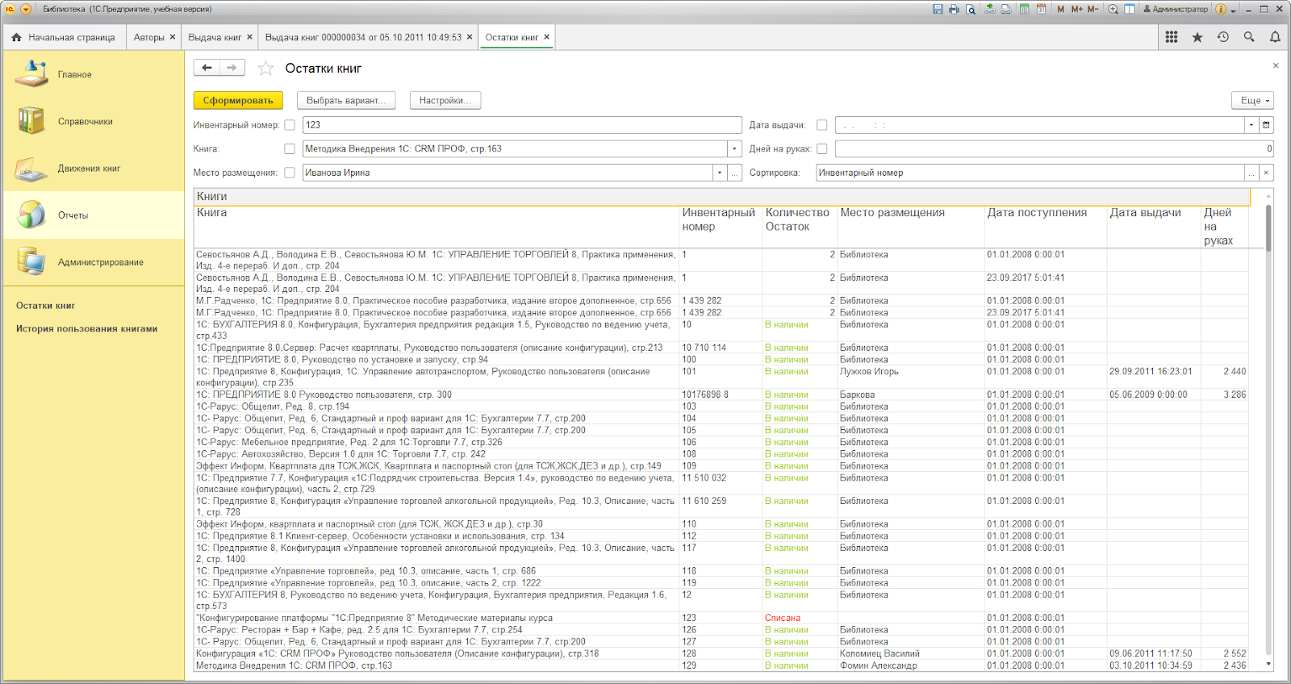Click the red Списана status cell
The width and height of the screenshot is (1291, 684).
pyautogui.click(x=783, y=618)
